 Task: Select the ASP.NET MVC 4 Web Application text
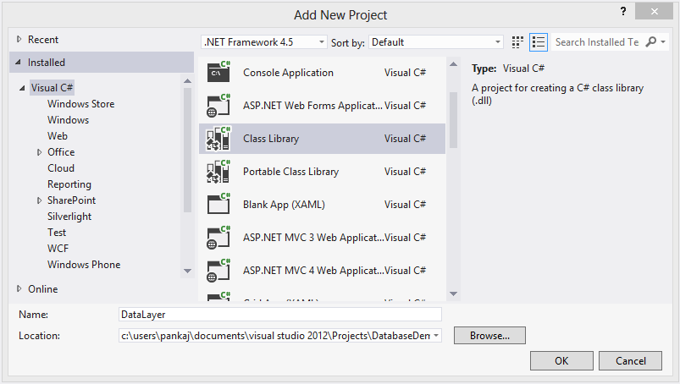point(313,271)
